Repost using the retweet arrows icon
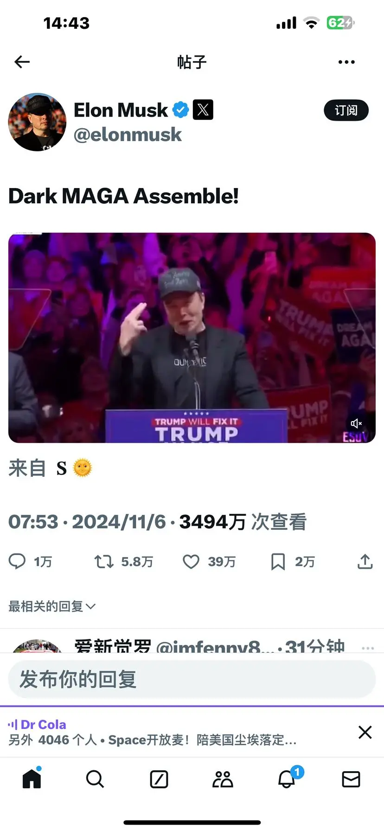 [104, 562]
